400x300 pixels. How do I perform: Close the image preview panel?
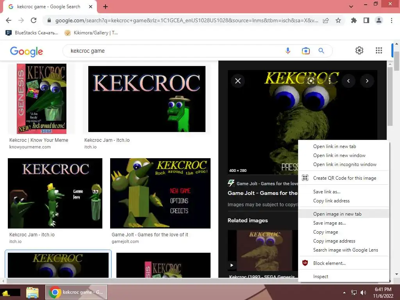tap(238, 81)
